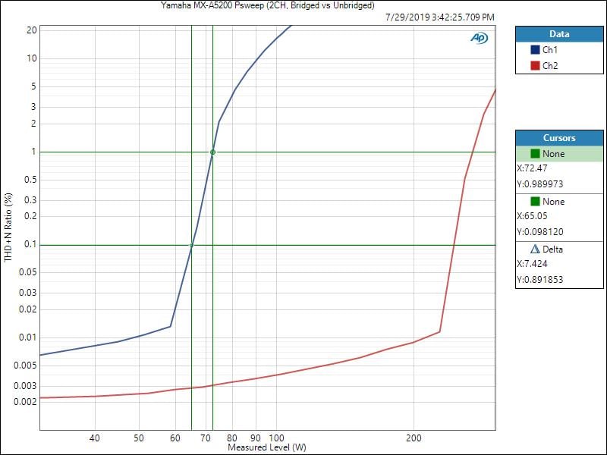The width and height of the screenshot is (607, 455).
Task: Click the cursor marker at 0.1% THD+N
Action: click(191, 245)
